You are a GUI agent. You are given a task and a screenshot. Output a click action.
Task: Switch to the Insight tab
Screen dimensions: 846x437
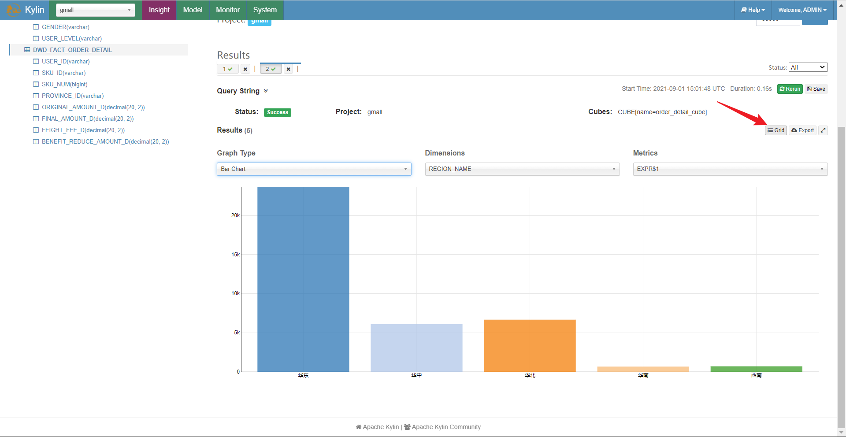159,10
